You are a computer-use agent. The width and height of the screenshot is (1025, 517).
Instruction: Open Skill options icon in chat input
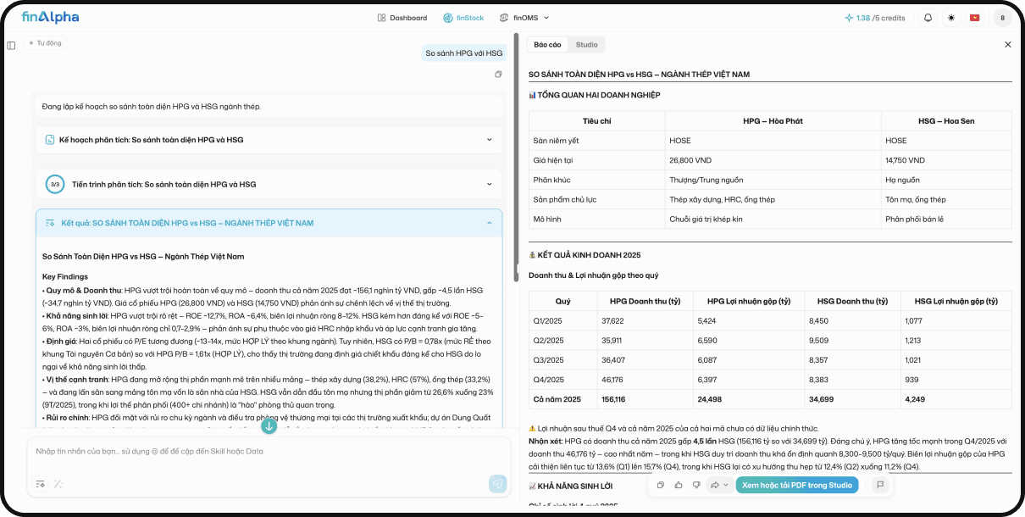[39, 484]
